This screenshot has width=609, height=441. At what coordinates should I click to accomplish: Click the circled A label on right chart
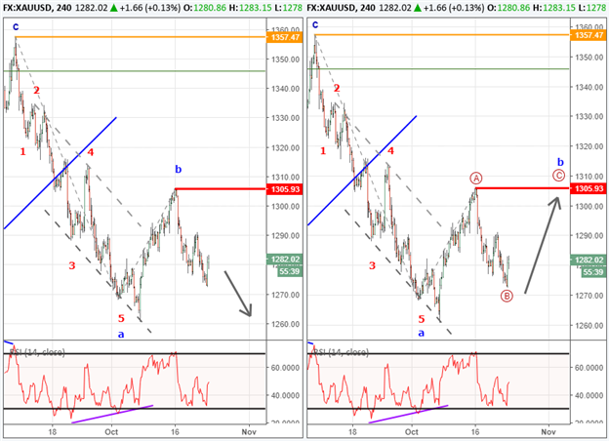476,179
